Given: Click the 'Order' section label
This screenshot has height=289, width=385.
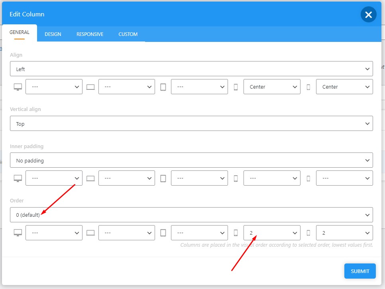Looking at the screenshot, I should (17, 200).
